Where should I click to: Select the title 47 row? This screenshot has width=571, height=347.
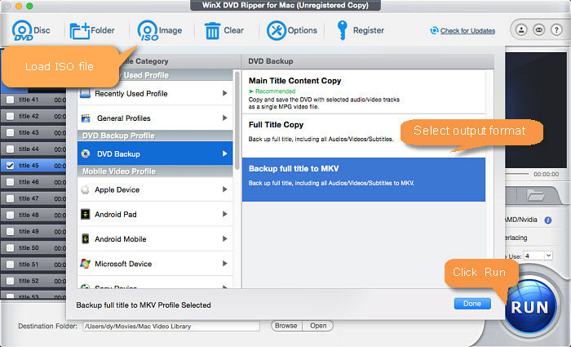coord(33,198)
